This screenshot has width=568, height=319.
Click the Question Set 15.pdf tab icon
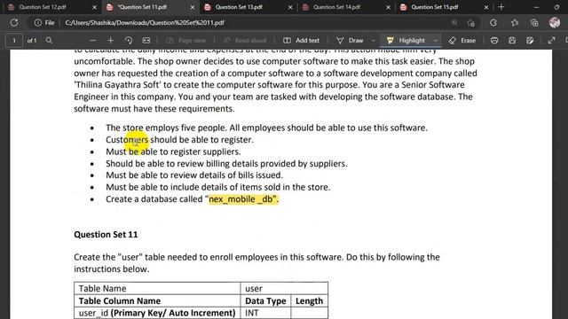click(x=403, y=7)
